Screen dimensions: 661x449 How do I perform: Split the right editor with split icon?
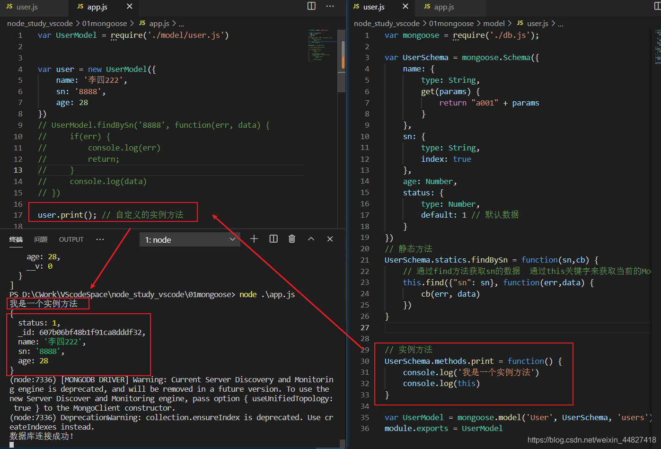(x=657, y=6)
